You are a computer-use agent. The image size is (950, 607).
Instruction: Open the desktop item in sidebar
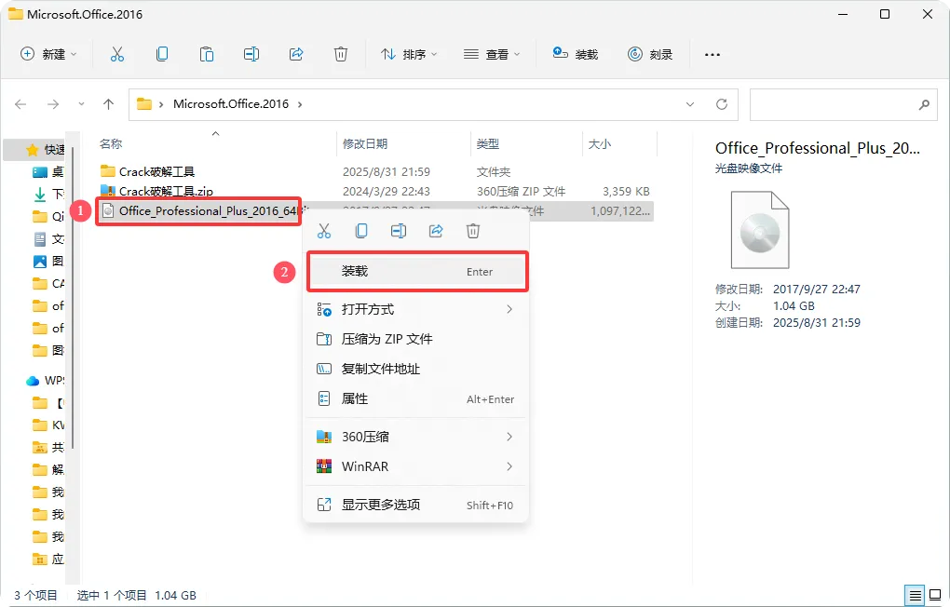click(x=47, y=172)
